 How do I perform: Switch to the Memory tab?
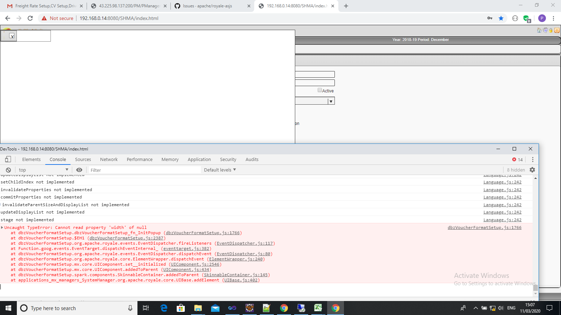[170, 160]
